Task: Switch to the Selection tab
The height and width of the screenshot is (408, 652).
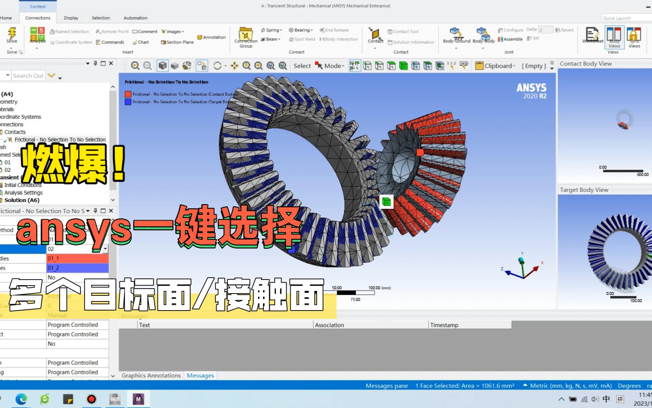Action: [101, 18]
